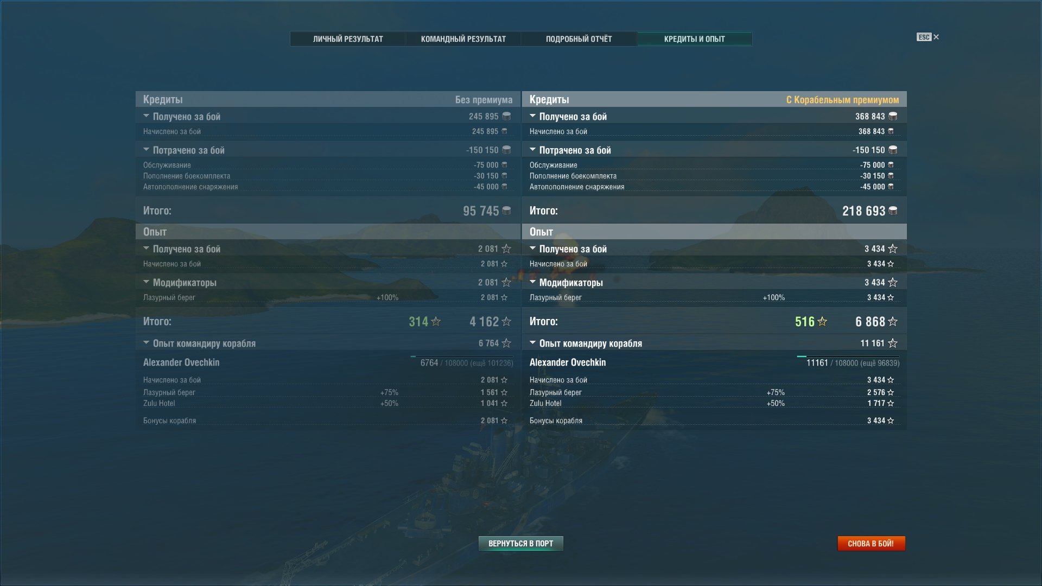The height and width of the screenshot is (586, 1042).
Task: Click the star icon next to 11 161 commander XP
Action: click(893, 343)
